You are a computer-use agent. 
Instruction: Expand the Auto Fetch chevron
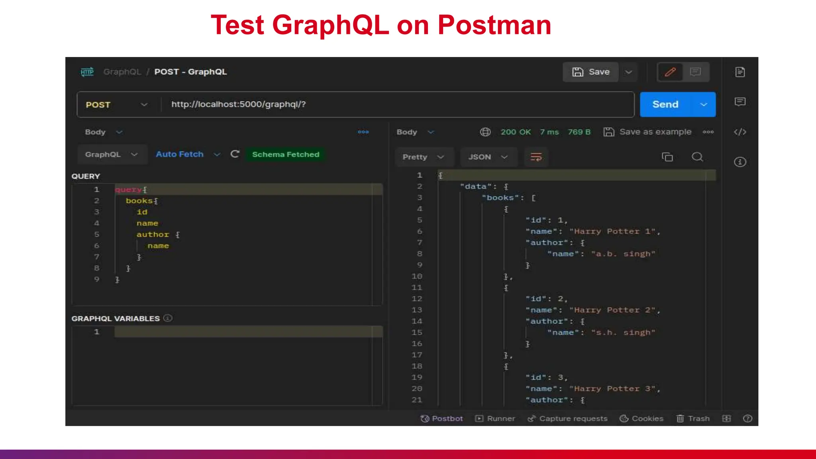(x=216, y=155)
